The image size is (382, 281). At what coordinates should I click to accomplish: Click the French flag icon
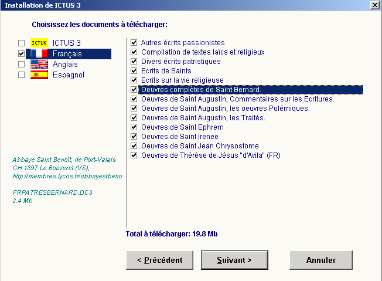pos(39,53)
